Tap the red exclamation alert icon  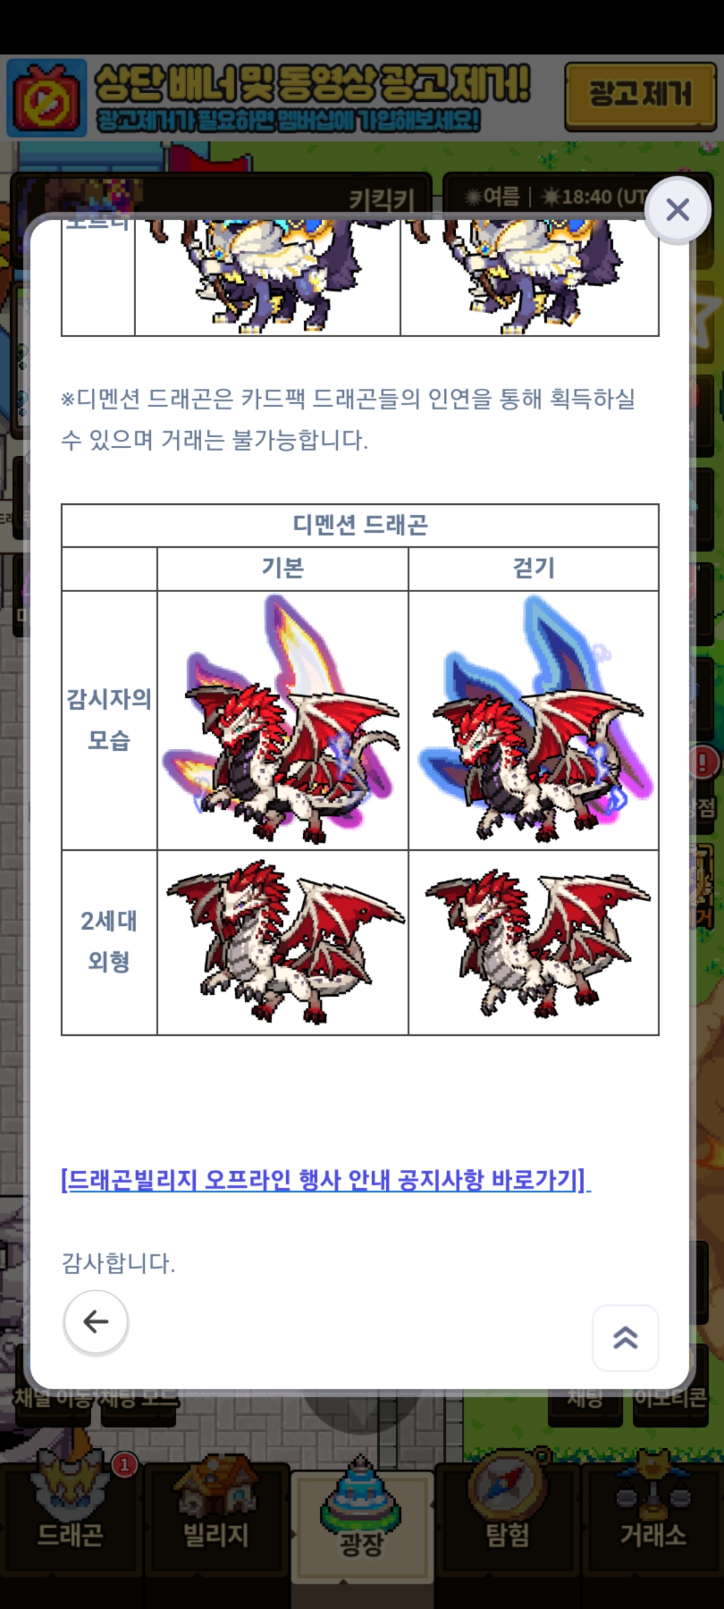click(x=704, y=762)
